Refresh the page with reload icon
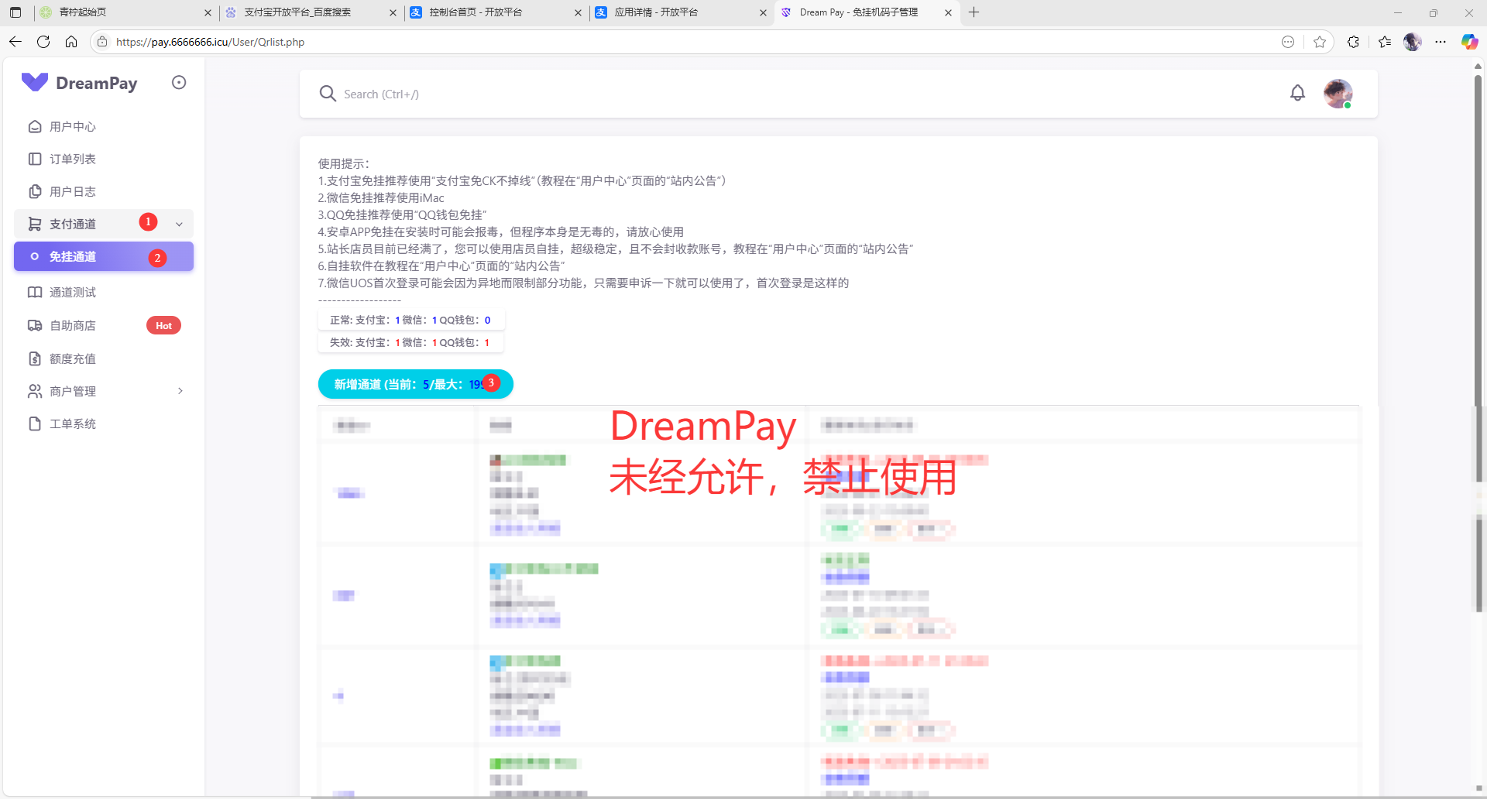Image resolution: width=1487 pixels, height=799 pixels. [43, 42]
